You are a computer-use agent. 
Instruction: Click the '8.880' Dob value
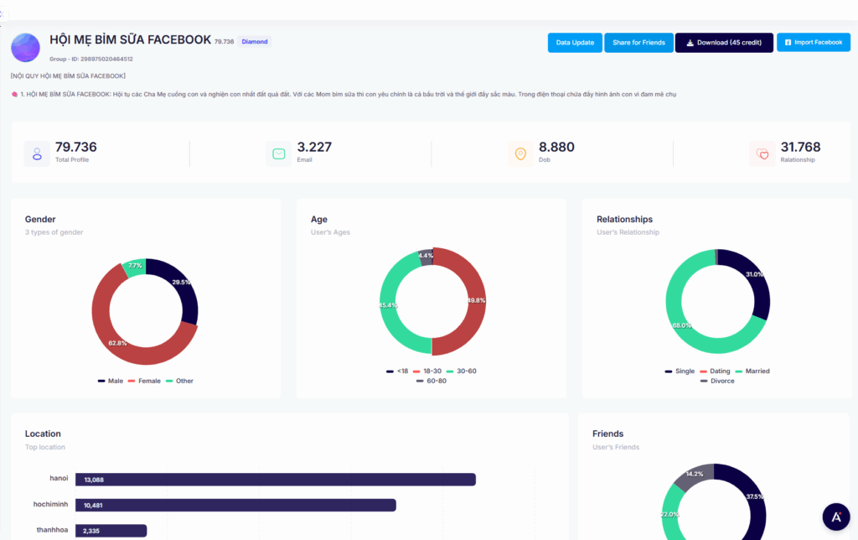point(556,147)
